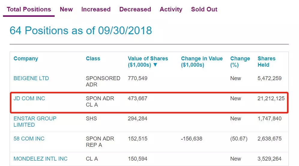Sort by Change in Value column
This screenshot has height=166, width=299.
(x=202, y=62)
